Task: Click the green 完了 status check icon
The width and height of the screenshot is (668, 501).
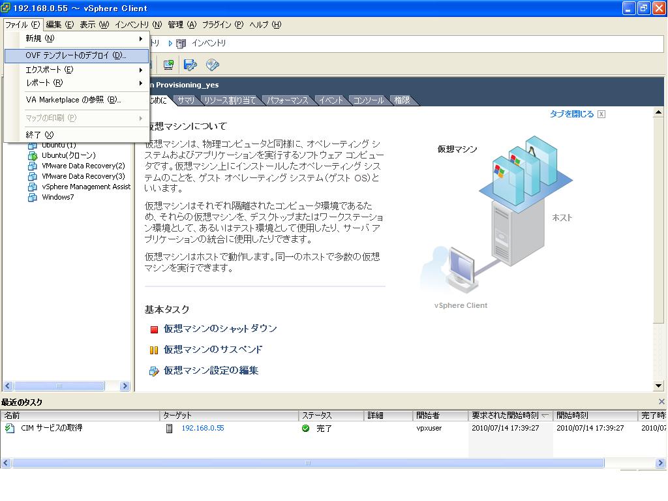Action: pyautogui.click(x=305, y=428)
